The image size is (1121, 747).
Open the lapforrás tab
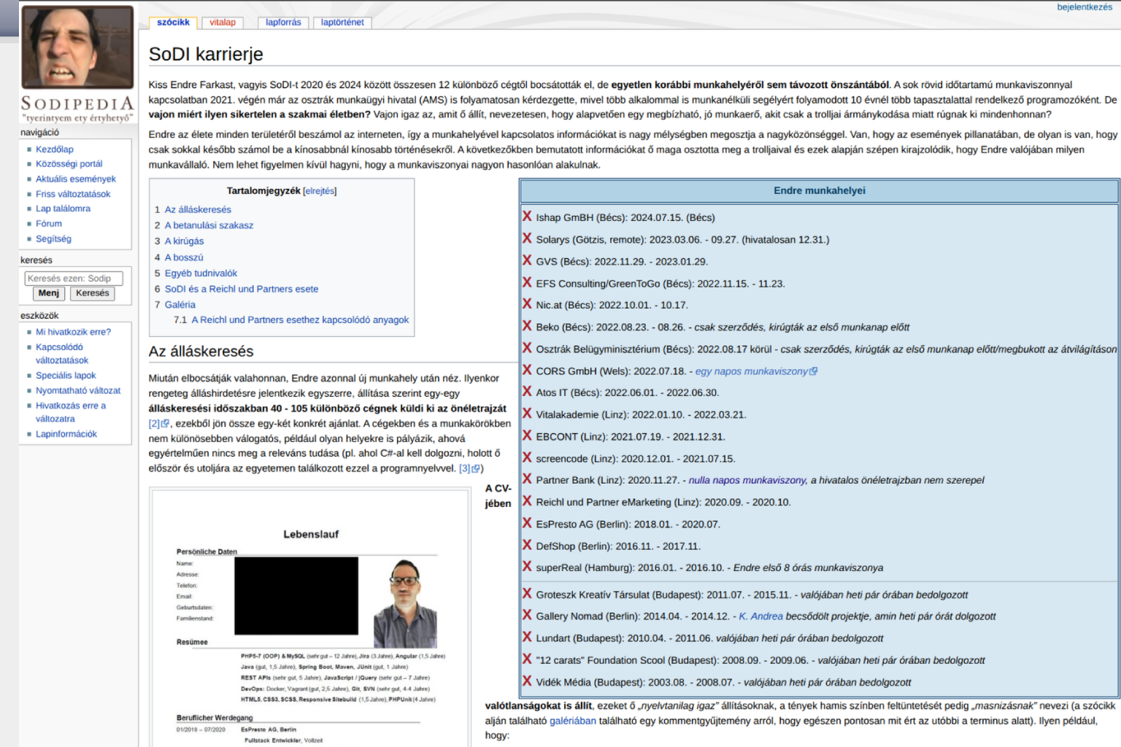point(283,23)
